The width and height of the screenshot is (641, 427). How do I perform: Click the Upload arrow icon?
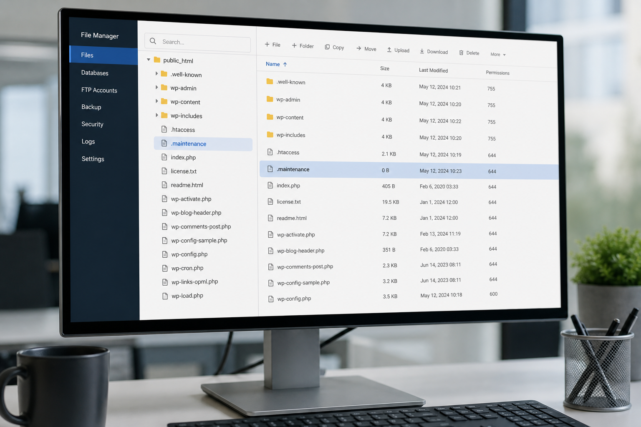point(389,50)
